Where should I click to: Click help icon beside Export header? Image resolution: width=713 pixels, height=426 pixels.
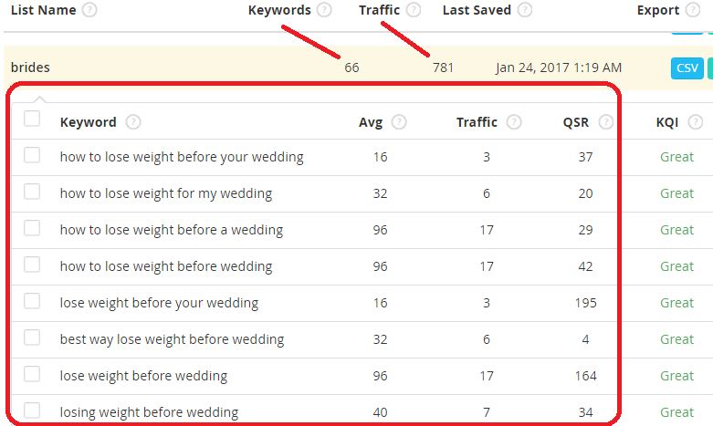[x=693, y=9]
